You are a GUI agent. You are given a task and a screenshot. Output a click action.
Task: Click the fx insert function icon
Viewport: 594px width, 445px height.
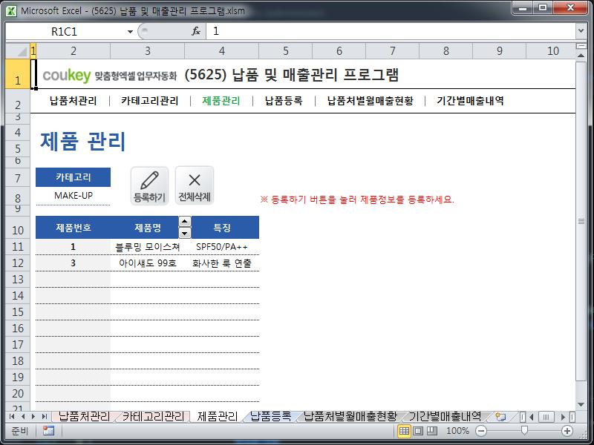click(196, 31)
